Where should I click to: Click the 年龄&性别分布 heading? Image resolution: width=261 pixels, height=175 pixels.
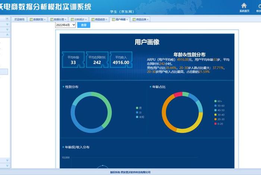point(189,54)
